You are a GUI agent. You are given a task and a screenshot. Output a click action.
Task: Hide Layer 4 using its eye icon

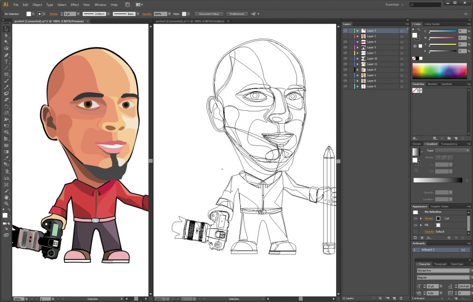click(x=345, y=42)
